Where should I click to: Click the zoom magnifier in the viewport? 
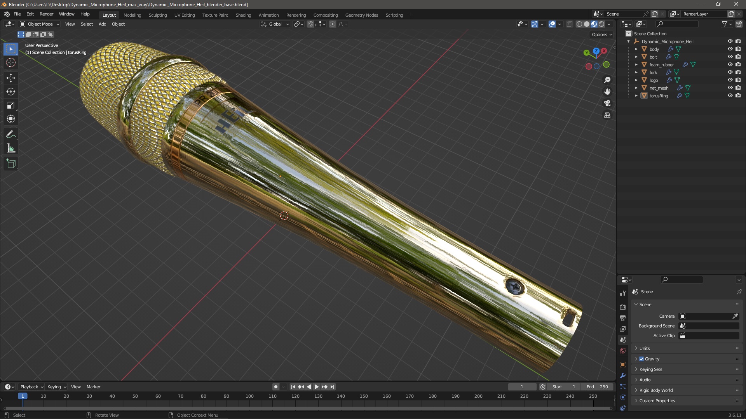pyautogui.click(x=607, y=80)
